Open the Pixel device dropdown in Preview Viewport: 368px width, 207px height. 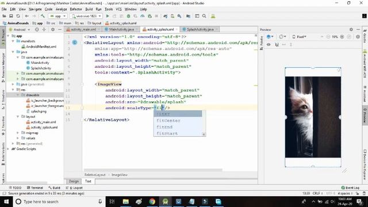(x=299, y=37)
